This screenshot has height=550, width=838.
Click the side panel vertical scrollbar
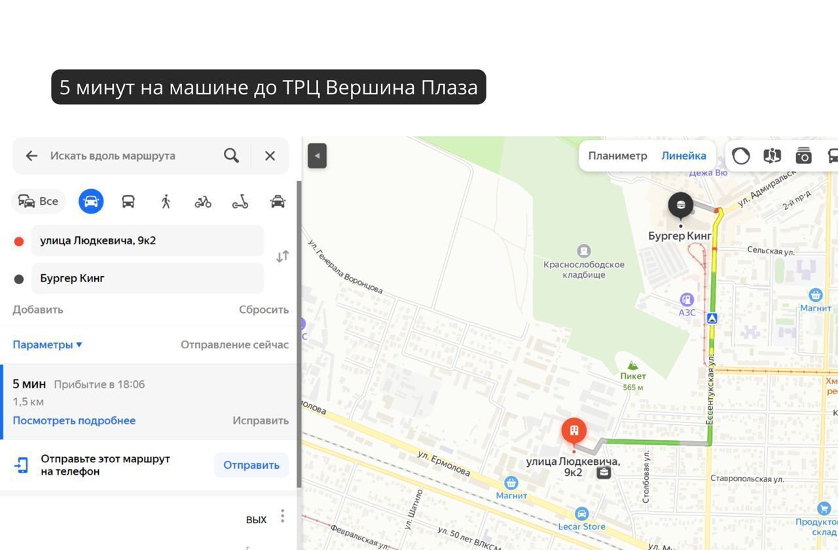click(x=299, y=334)
